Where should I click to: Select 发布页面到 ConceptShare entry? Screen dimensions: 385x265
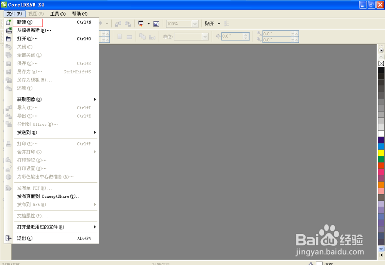pos(52,196)
